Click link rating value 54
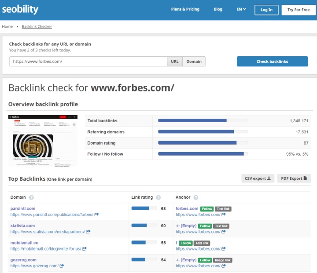 point(163,260)
